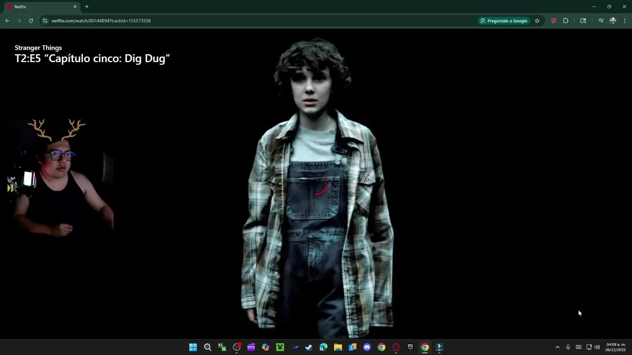This screenshot has height=355, width=632.
Task: Open the first Chrome taskbar icon
Action: point(382,347)
